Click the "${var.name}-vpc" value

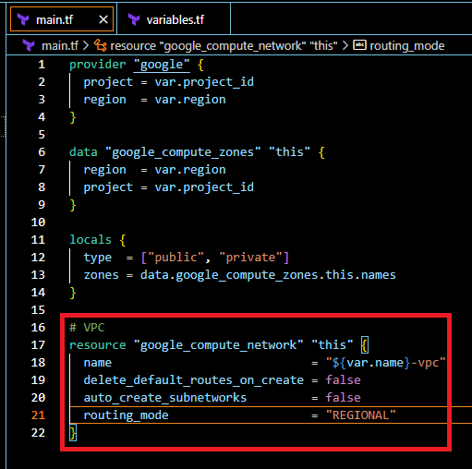pos(385,363)
